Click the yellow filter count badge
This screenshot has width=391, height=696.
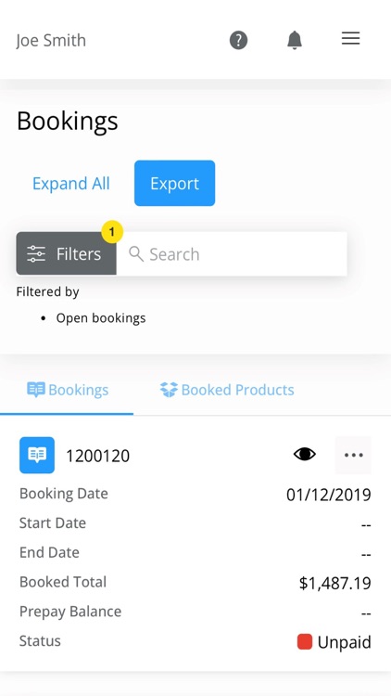click(x=112, y=232)
